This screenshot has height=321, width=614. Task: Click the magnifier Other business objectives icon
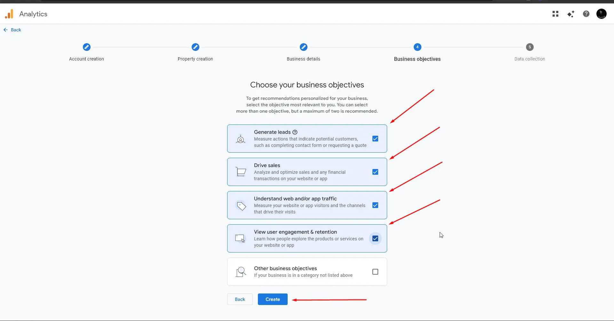point(241,272)
